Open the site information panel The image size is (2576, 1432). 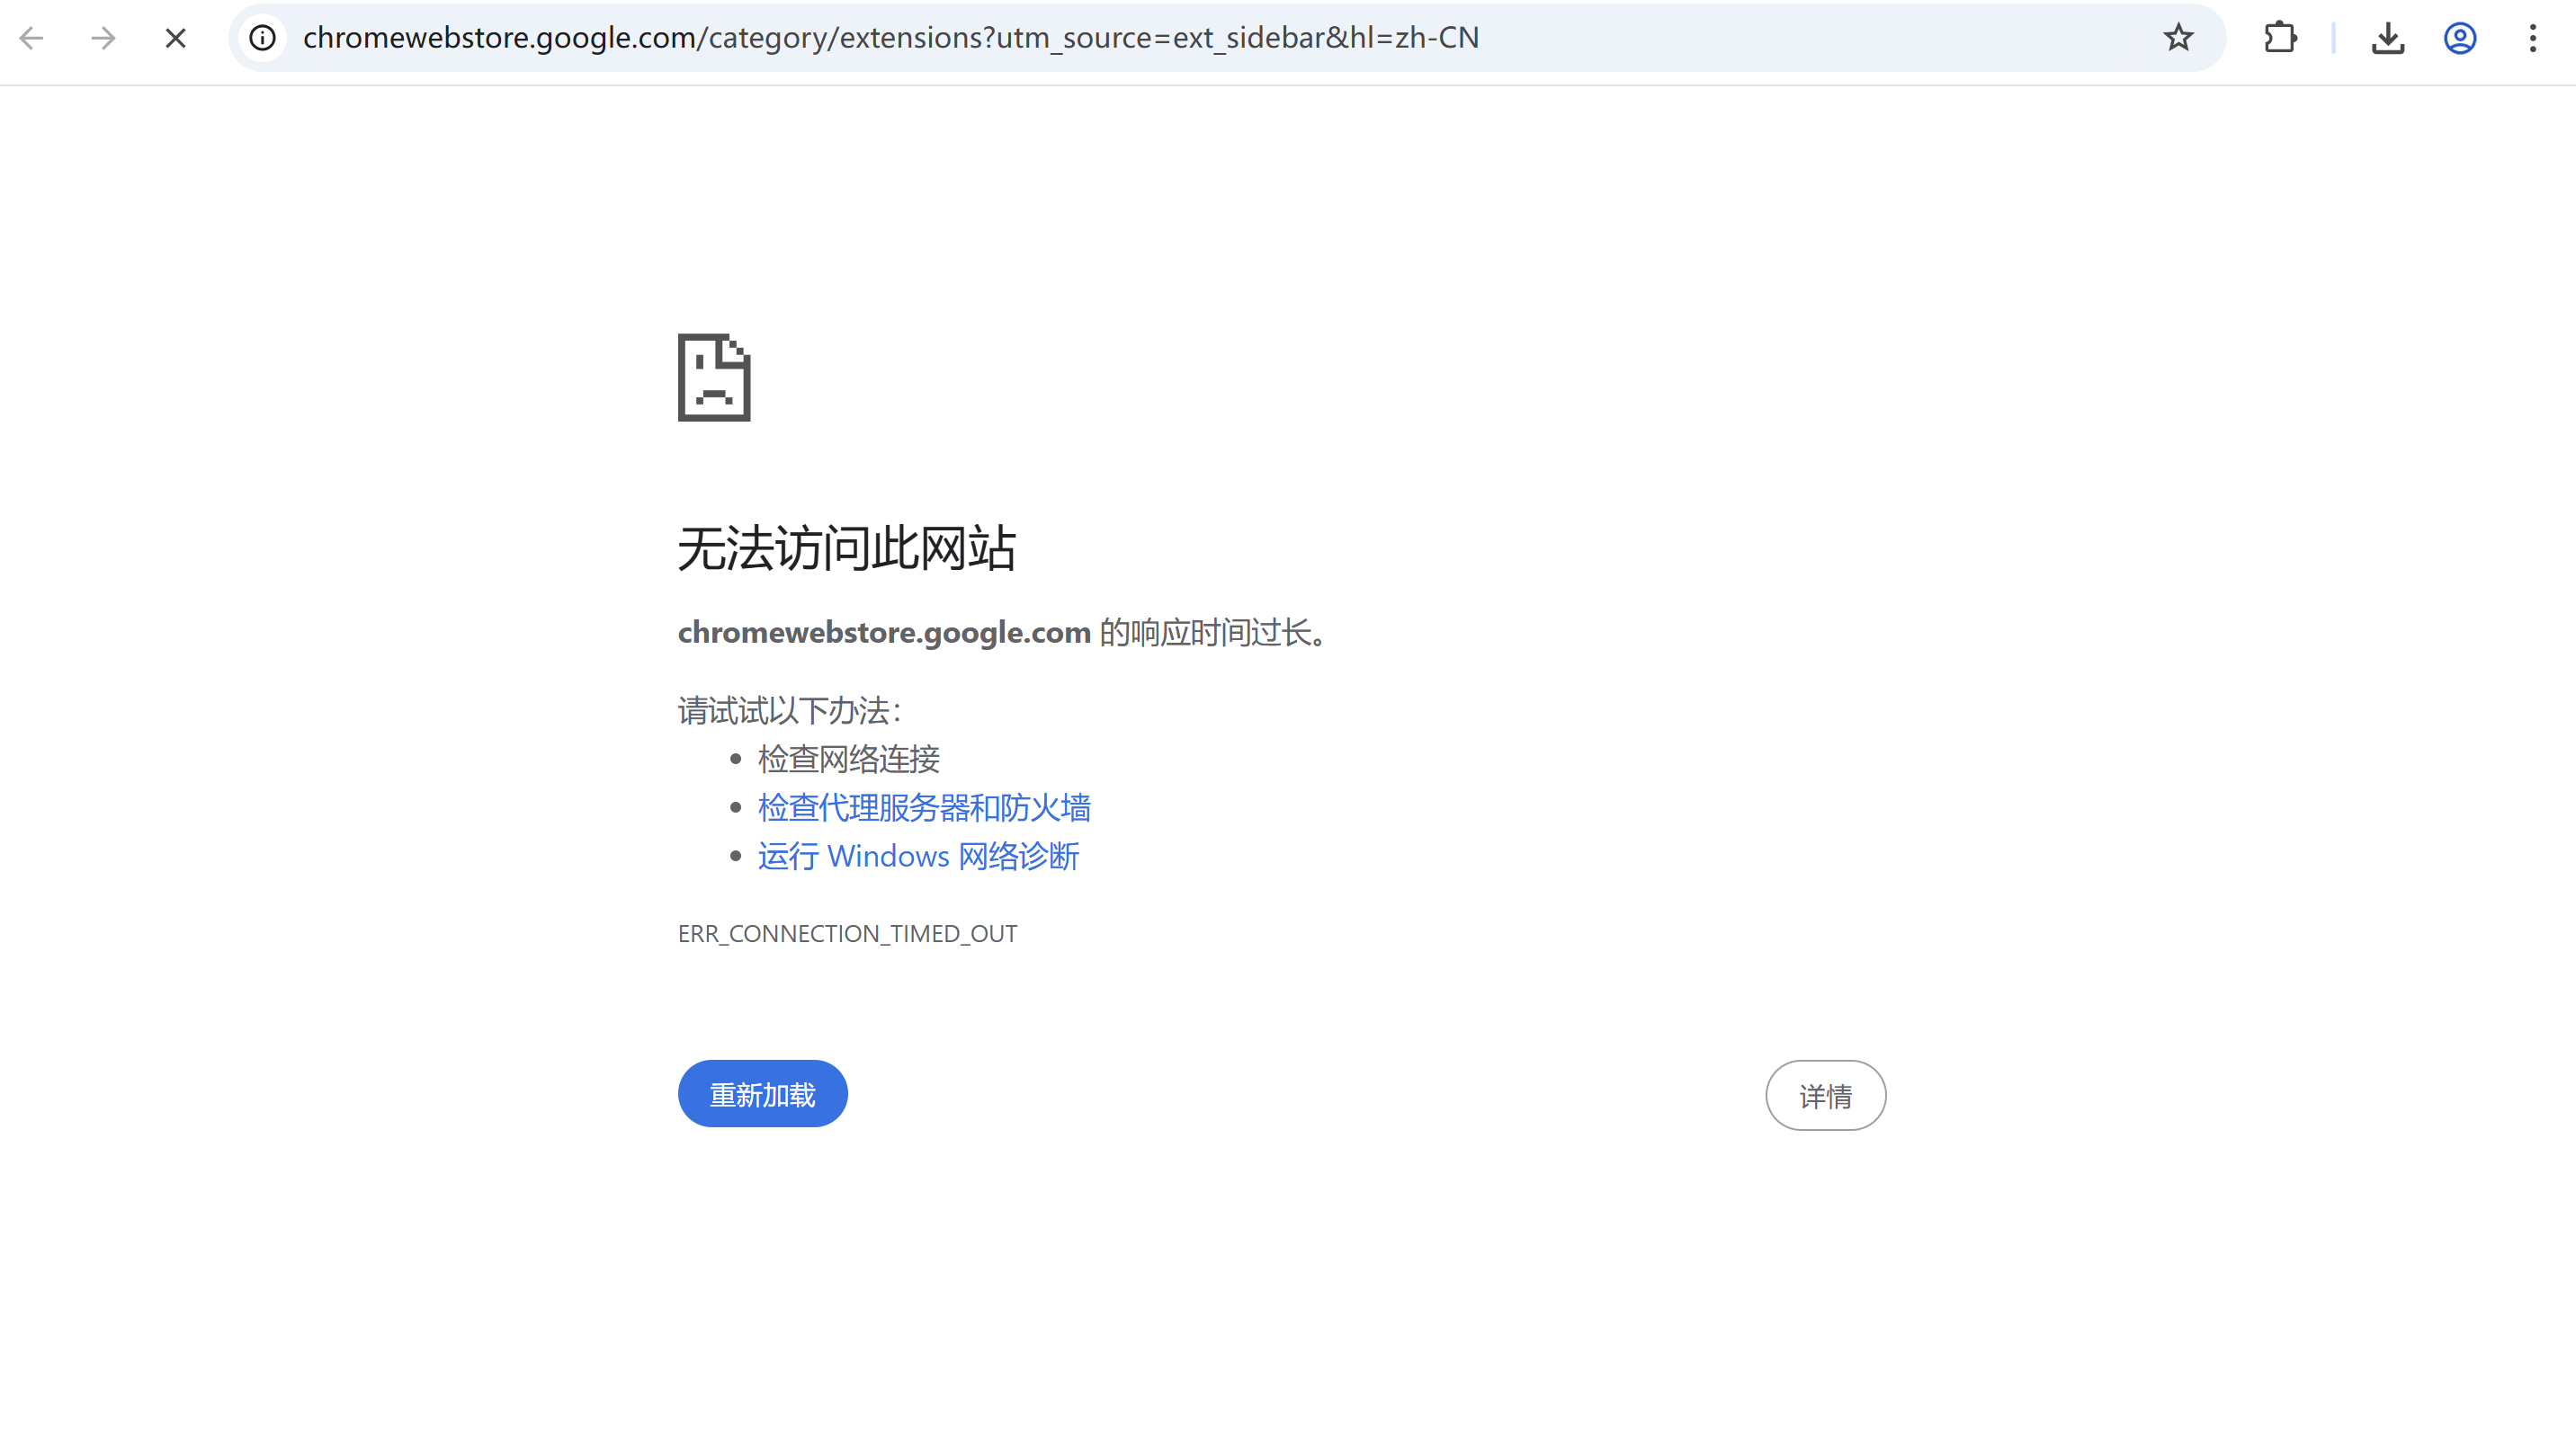click(x=262, y=38)
